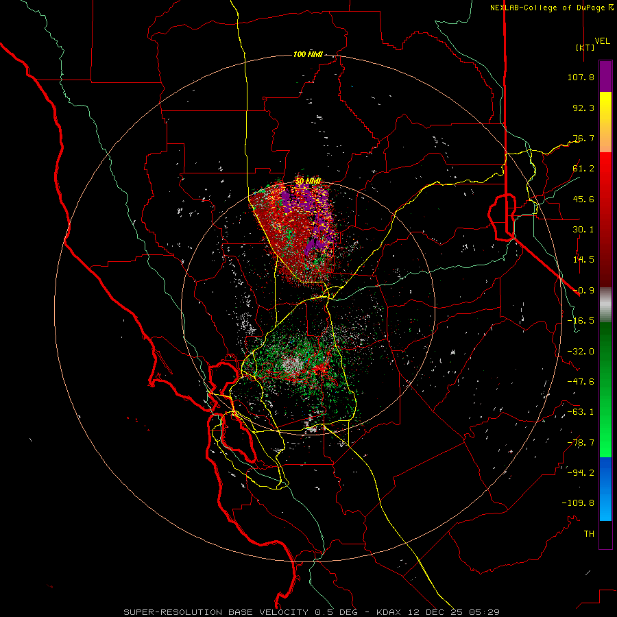Screen dimensions: 617x617
Task: Click the -32.0 value on the velocity scale
Action: click(581, 352)
